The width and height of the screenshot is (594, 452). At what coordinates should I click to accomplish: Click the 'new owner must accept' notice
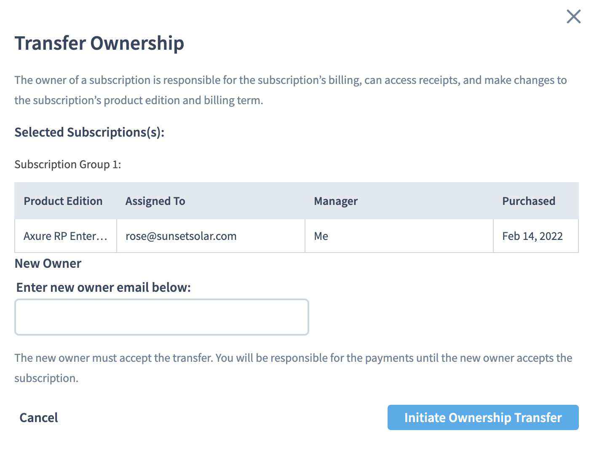[x=293, y=358]
